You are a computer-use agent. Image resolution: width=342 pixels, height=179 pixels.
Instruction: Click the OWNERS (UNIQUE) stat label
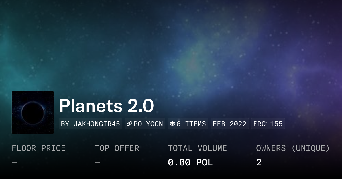(x=293, y=148)
